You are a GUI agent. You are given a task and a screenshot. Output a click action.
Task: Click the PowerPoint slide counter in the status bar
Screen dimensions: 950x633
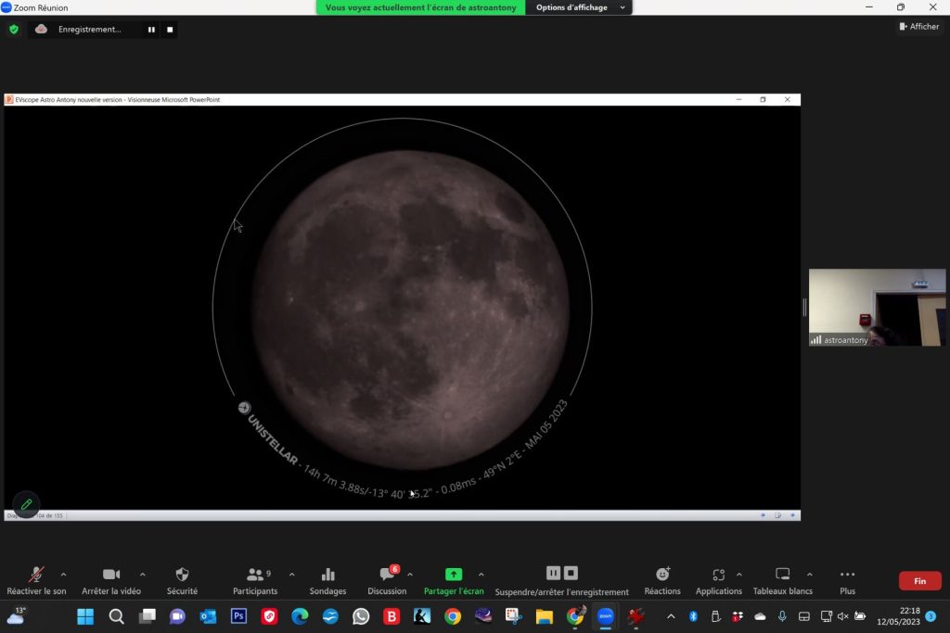[35, 515]
